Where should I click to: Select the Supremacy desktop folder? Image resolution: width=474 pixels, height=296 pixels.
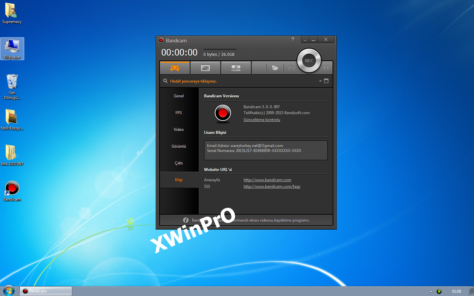(12, 13)
